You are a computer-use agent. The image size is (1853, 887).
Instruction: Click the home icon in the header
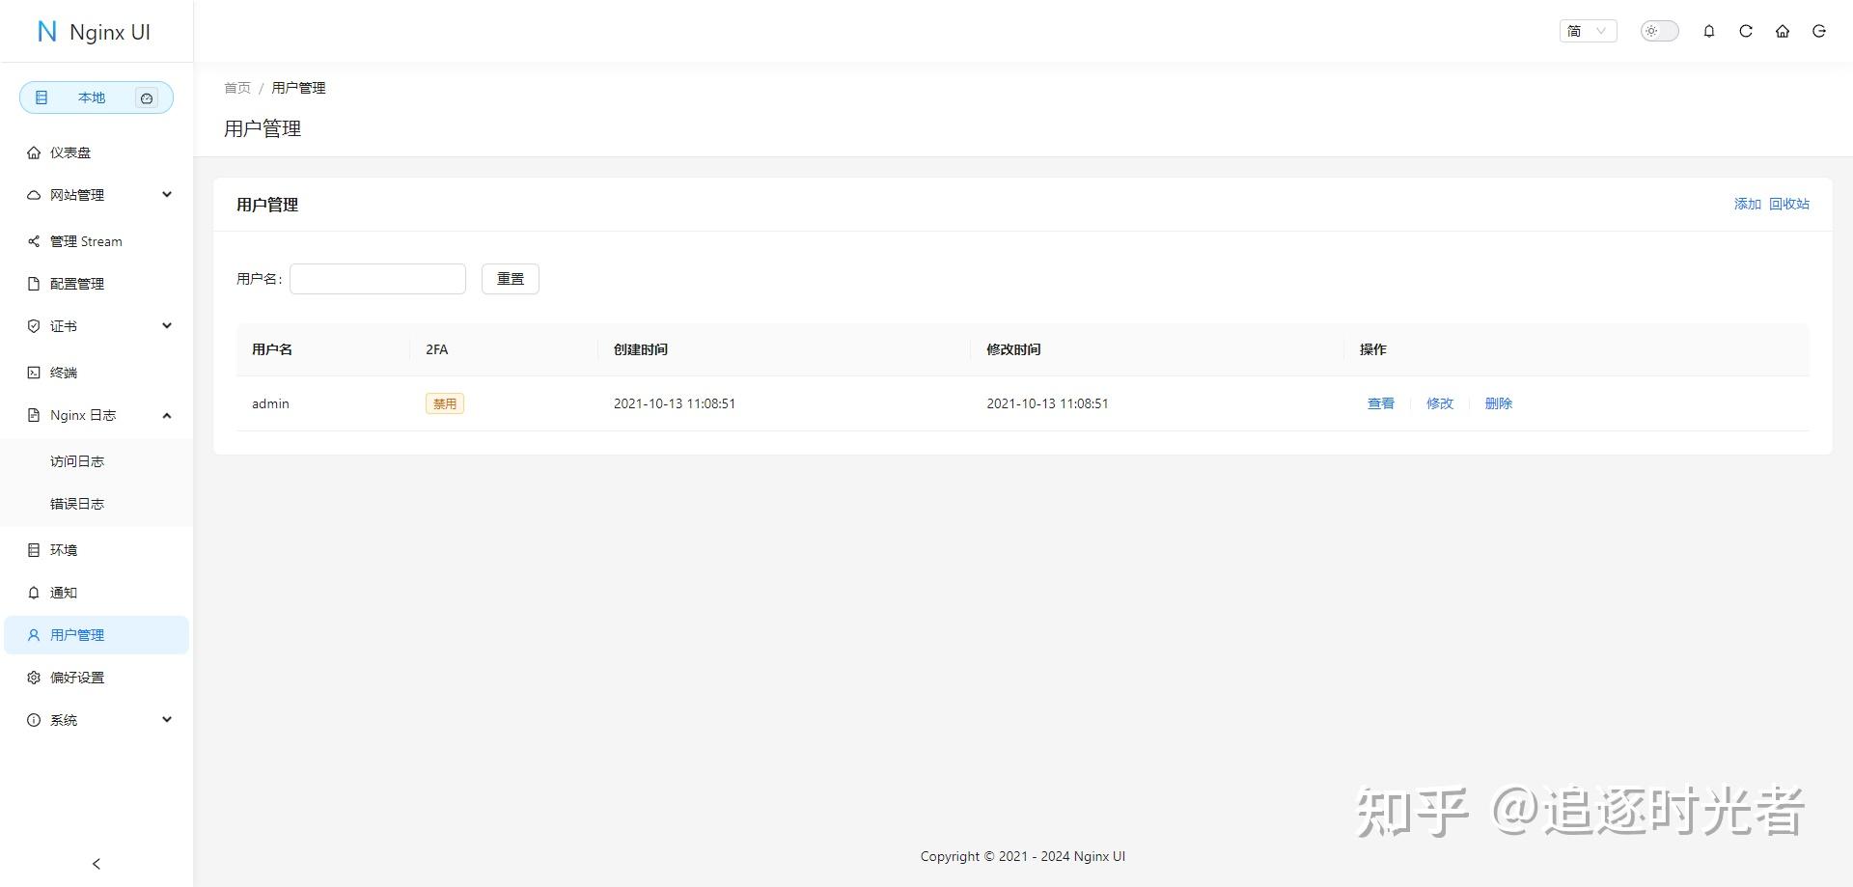click(1782, 31)
